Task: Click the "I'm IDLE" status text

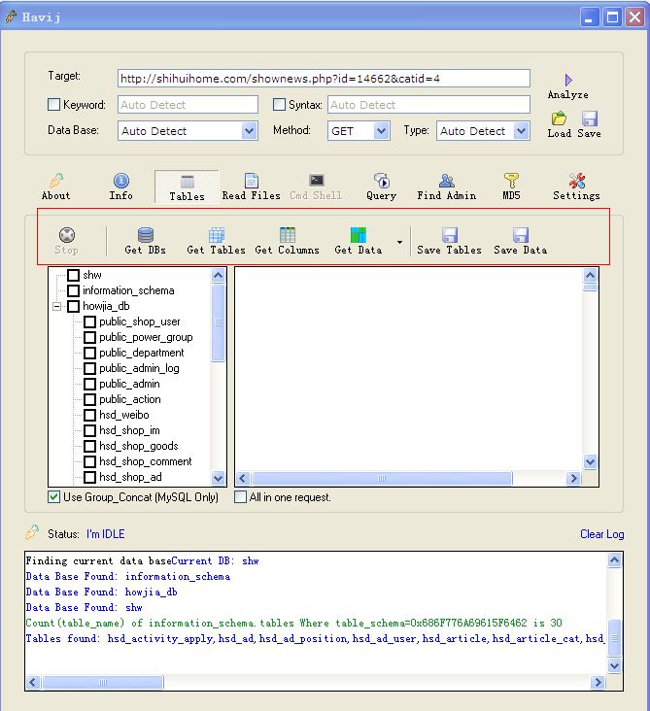Action: click(105, 534)
